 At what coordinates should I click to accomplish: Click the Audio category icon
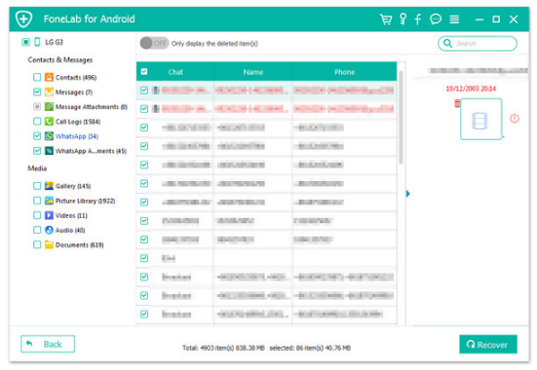click(49, 230)
